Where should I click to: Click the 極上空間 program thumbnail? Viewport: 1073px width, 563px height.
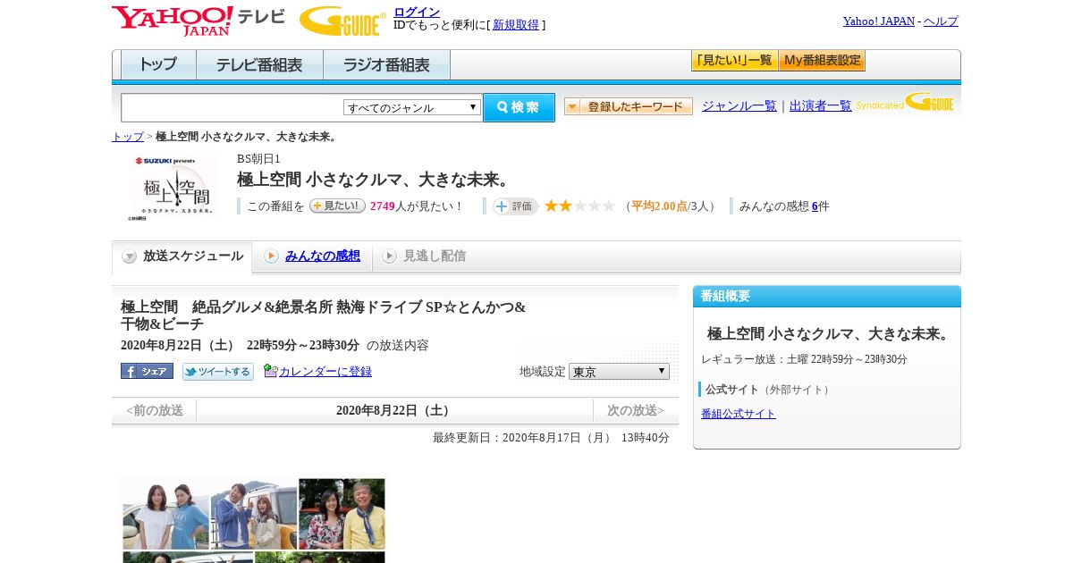pyautogui.click(x=173, y=187)
